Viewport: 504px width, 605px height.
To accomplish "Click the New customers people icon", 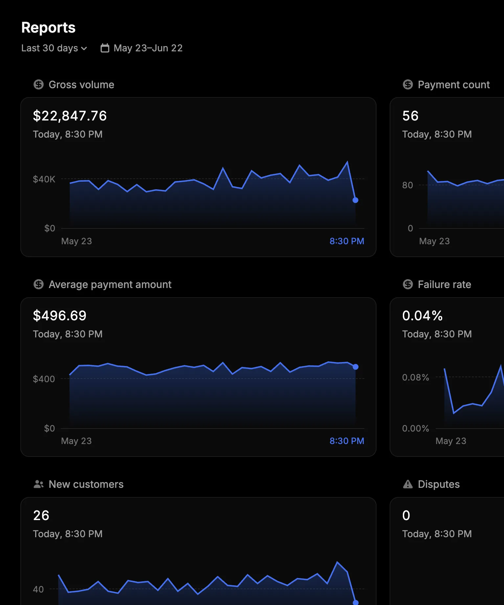I will click(38, 484).
